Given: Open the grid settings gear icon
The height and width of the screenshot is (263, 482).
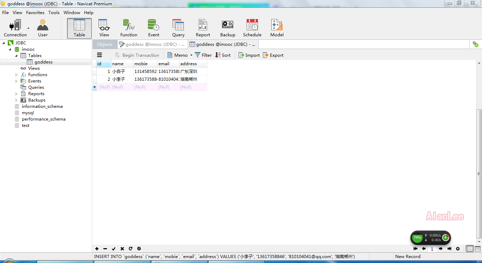Looking at the screenshot, I should pyautogui.click(x=458, y=249).
